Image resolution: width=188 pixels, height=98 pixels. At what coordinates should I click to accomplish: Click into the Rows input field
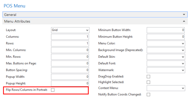70,44
